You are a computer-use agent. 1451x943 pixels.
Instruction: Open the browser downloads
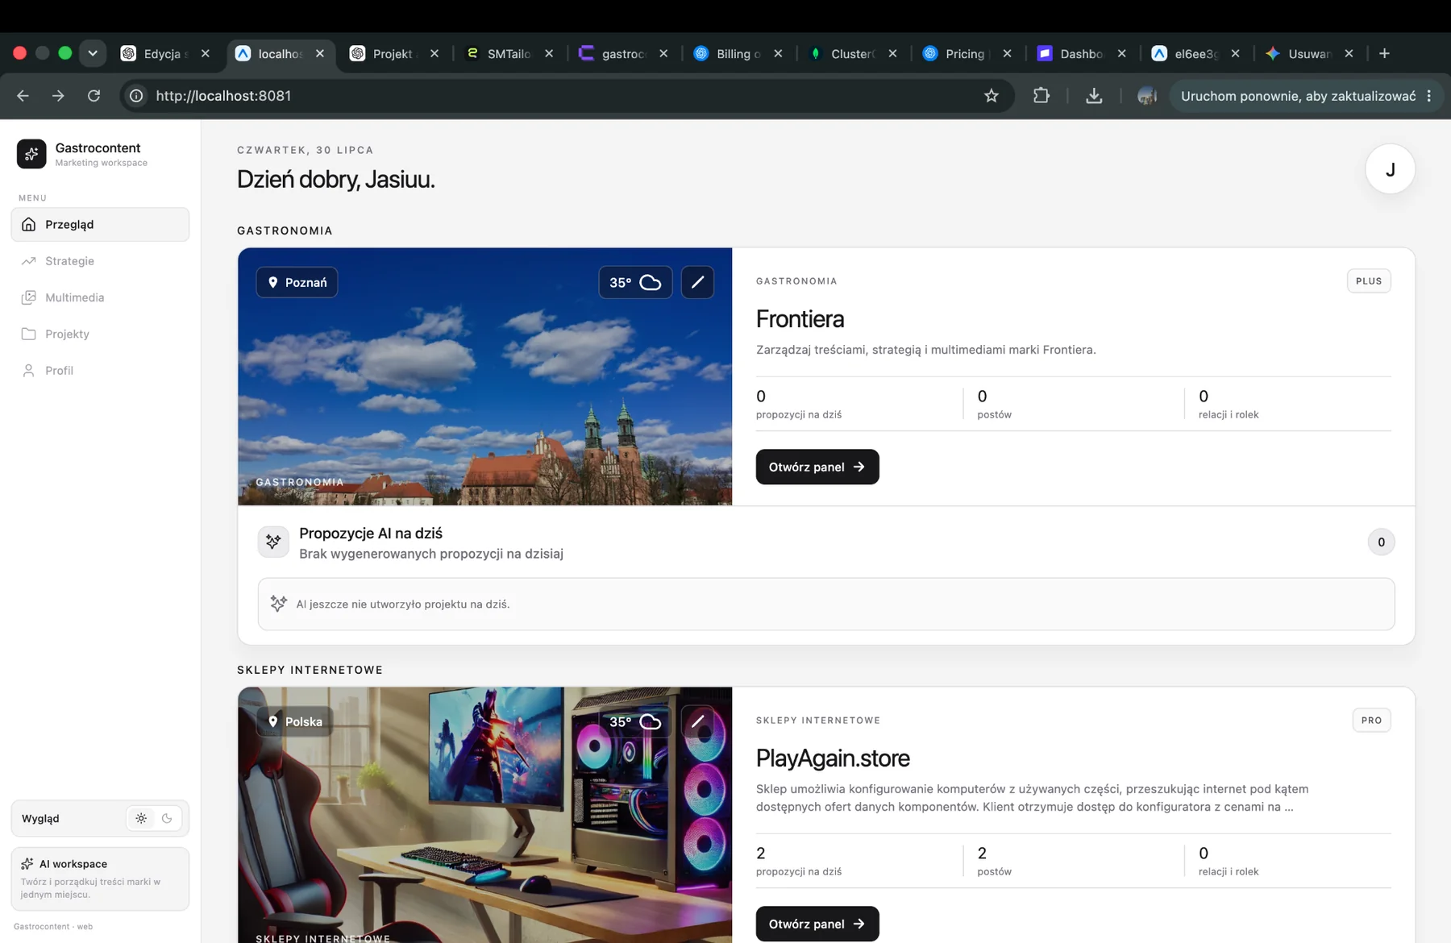1094,96
